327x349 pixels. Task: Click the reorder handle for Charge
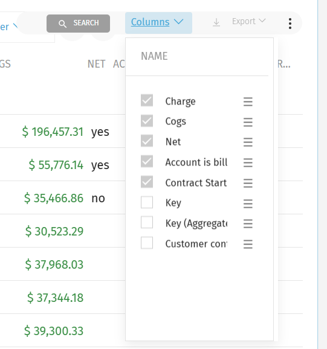coord(248,101)
